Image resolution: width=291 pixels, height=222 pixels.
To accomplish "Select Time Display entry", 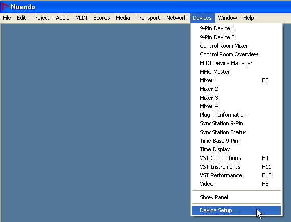I will click(236, 149).
